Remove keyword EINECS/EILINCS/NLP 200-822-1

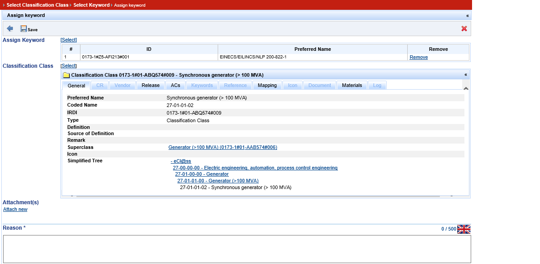point(418,57)
